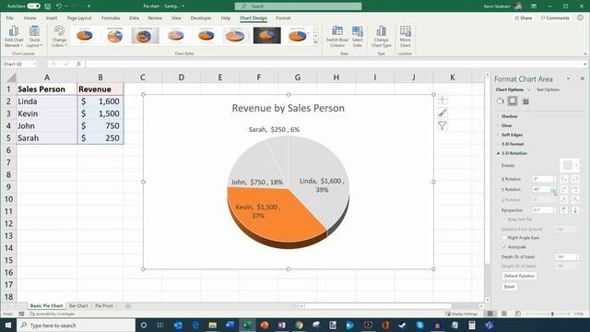Screen dimensions: 590x332
Task: Expand the Soft Edges section
Action: [512, 135]
